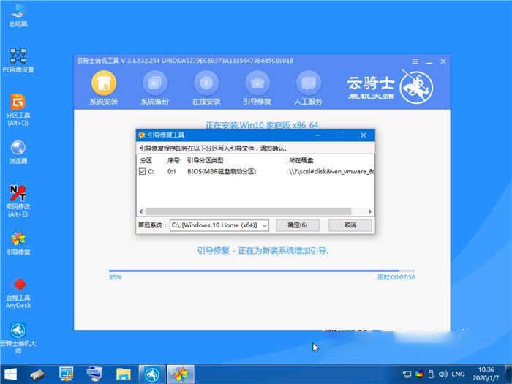Select the 在线安装 toolbar icon

pyautogui.click(x=206, y=88)
